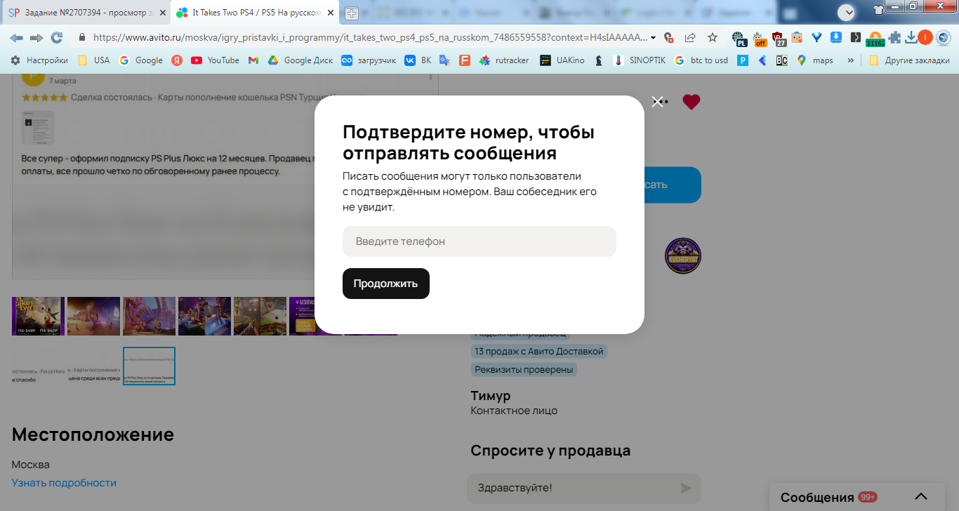Open the UAKino bookmark
Viewport: 959px width, 511px height.
coord(562,60)
